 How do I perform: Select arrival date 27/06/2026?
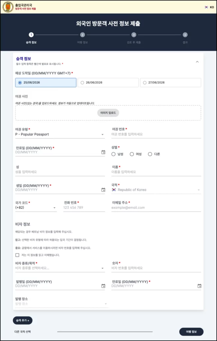tap(170, 83)
